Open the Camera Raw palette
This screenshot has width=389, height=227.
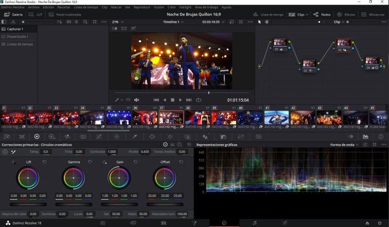(x=7, y=136)
